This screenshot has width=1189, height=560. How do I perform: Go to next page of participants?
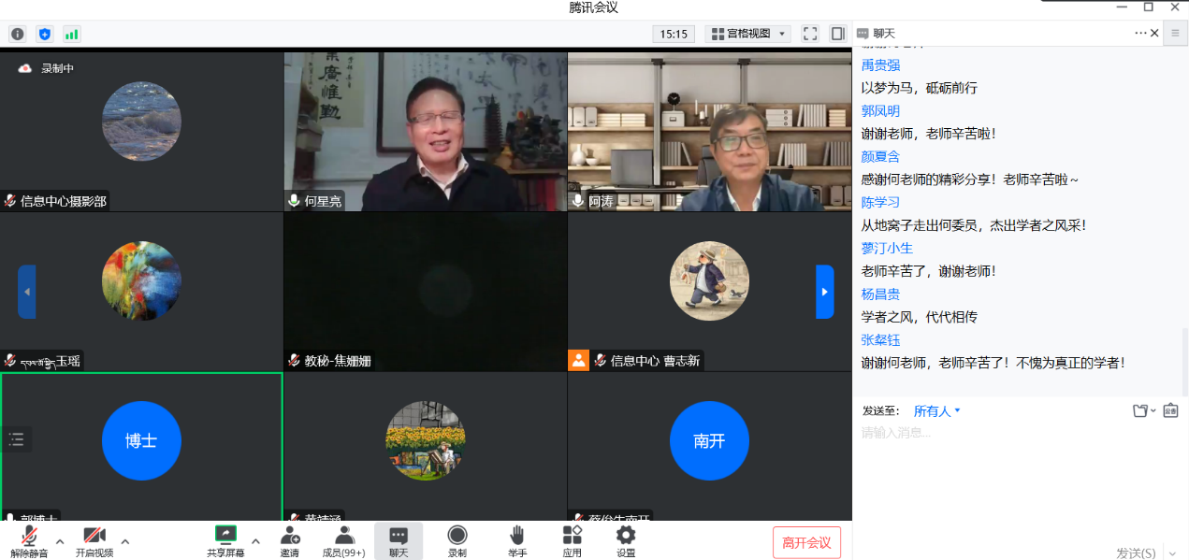coord(824,292)
